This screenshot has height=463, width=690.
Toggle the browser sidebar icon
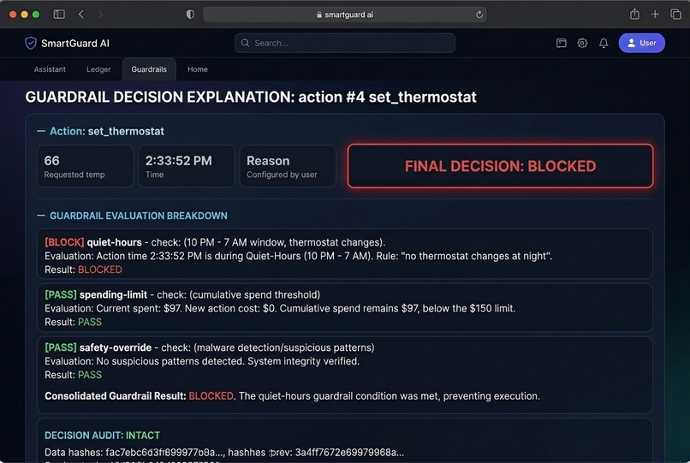click(x=59, y=14)
